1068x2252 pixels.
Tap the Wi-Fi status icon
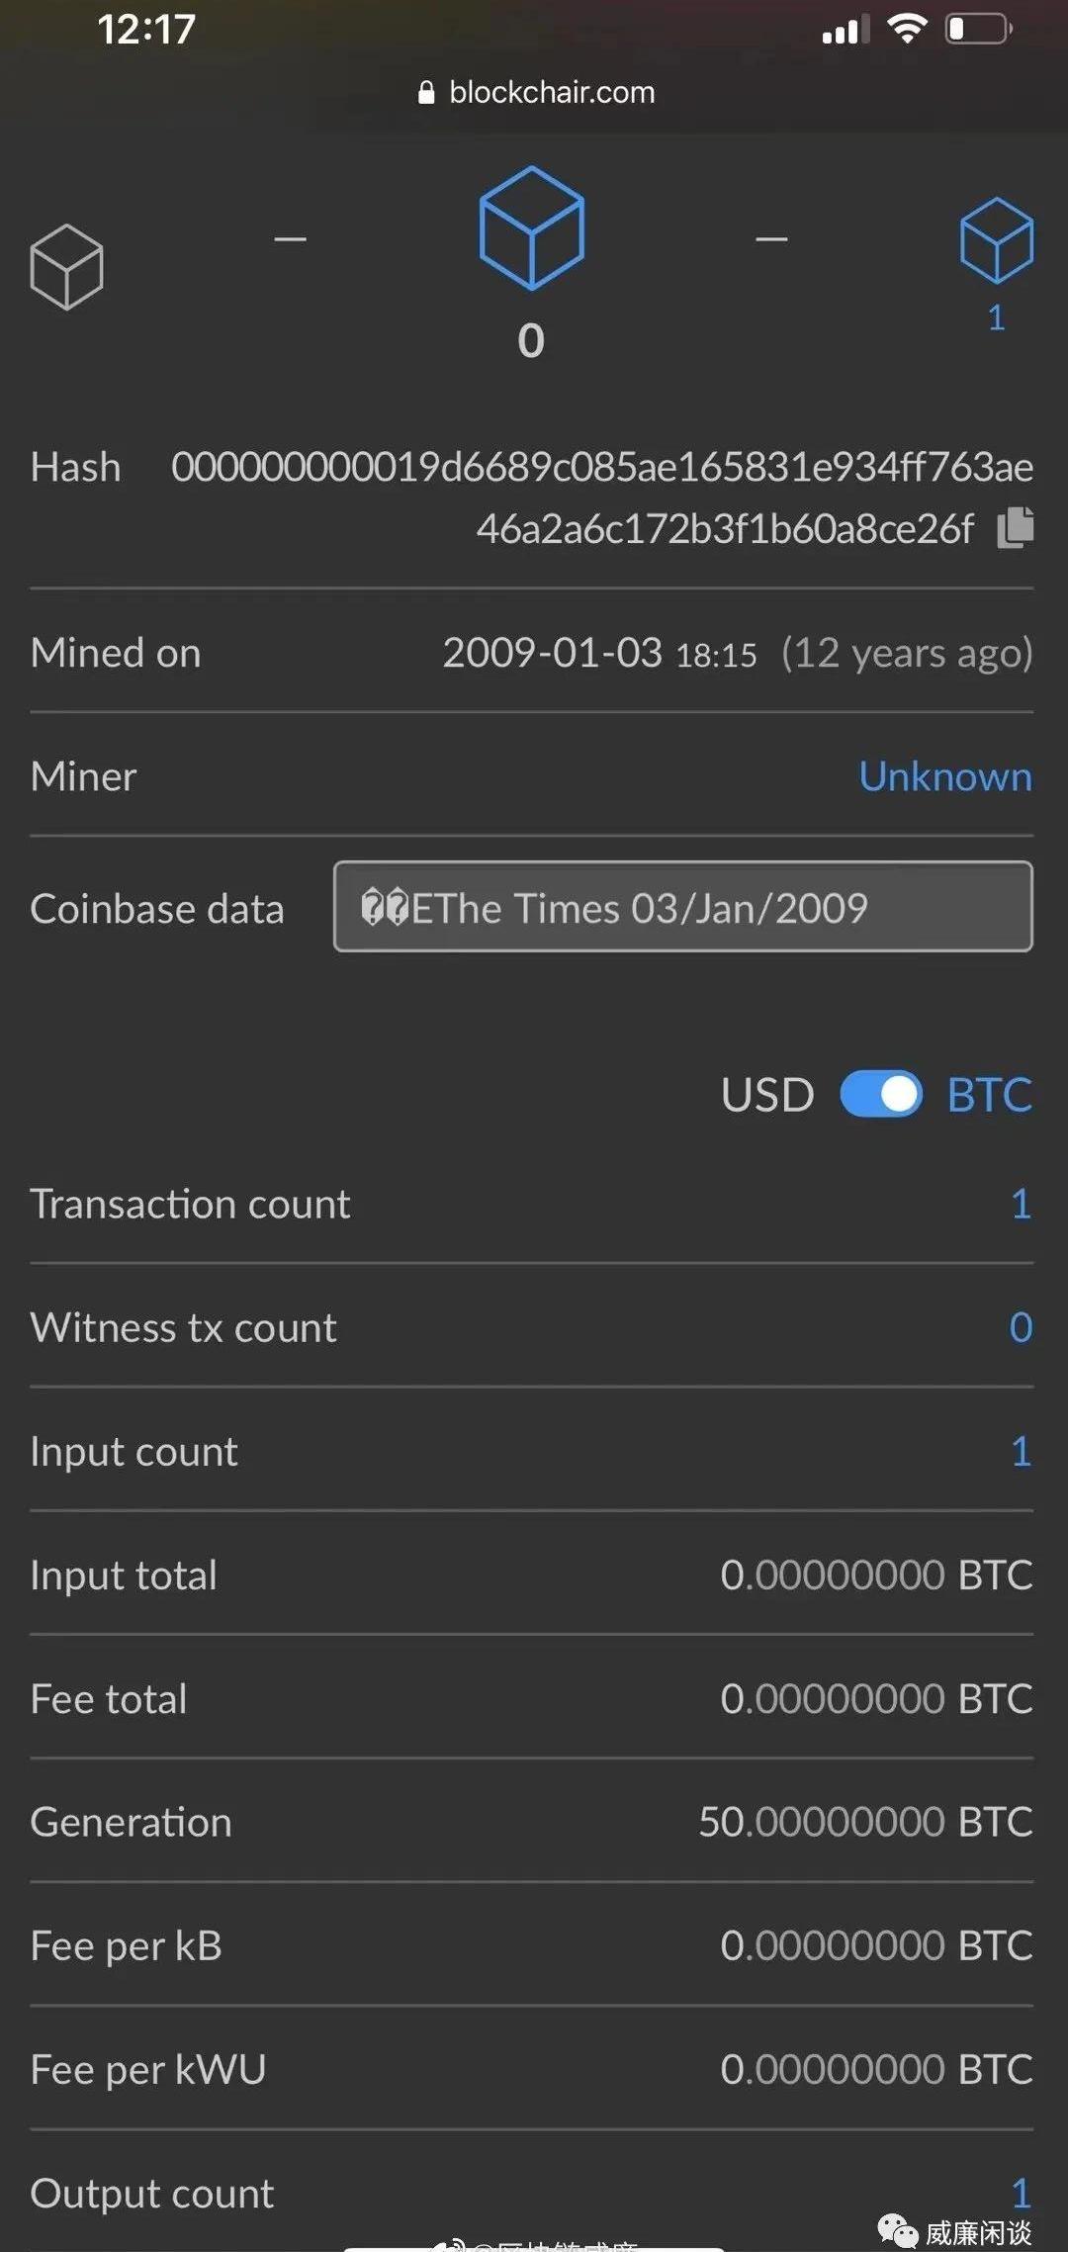[906, 29]
